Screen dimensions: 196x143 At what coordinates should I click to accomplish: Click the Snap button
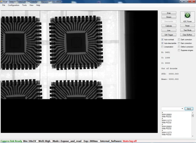coord(169,13)
